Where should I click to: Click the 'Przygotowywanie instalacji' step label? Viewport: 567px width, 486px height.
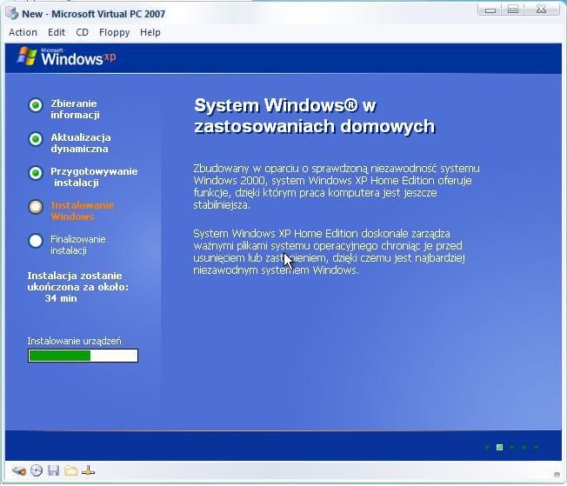[x=94, y=176]
